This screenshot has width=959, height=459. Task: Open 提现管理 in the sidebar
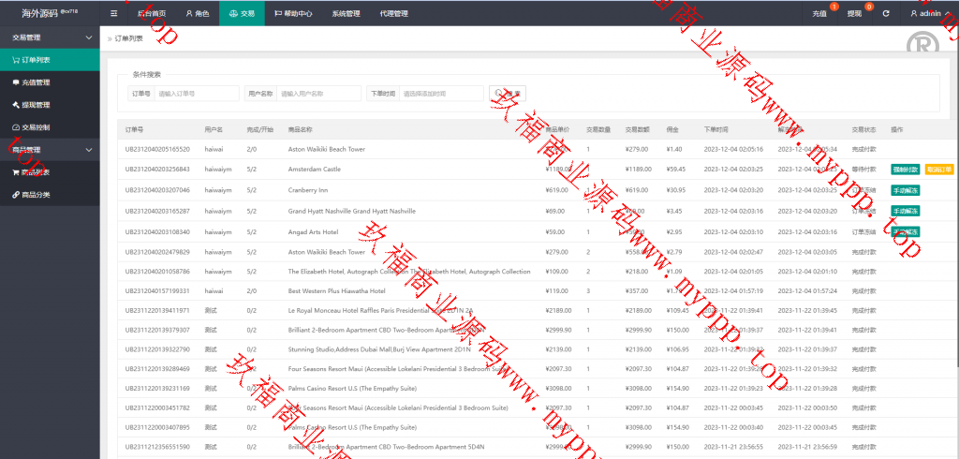click(36, 105)
